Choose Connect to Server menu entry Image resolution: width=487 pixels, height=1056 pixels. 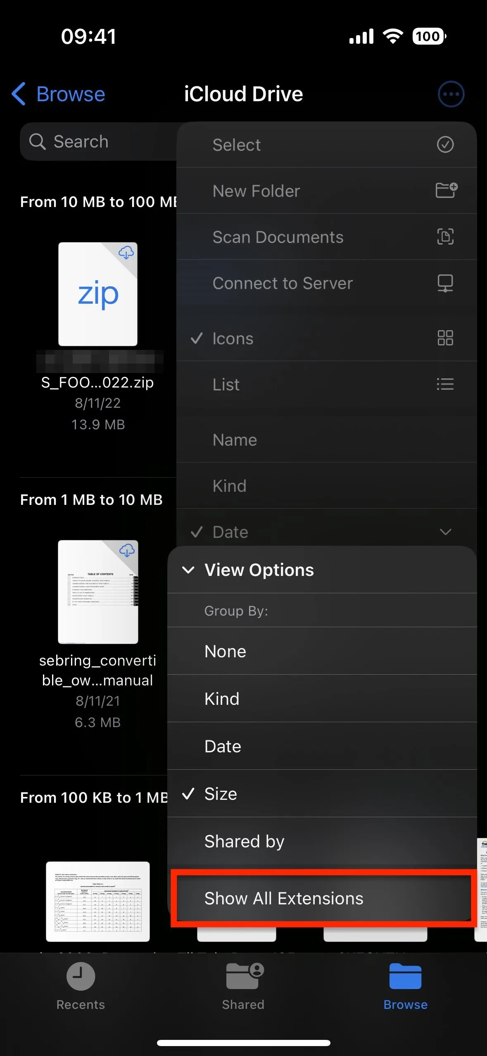(327, 283)
